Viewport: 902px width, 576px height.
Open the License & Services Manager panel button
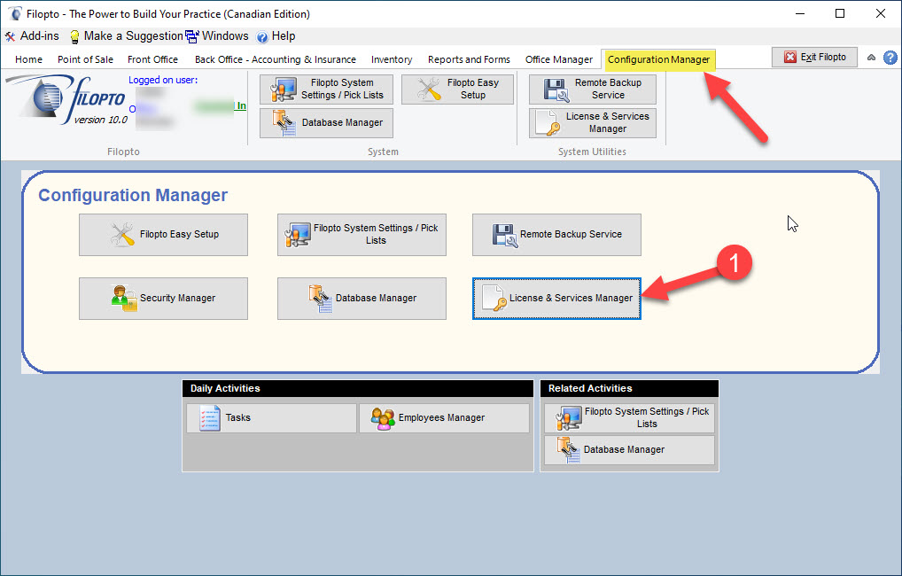556,299
